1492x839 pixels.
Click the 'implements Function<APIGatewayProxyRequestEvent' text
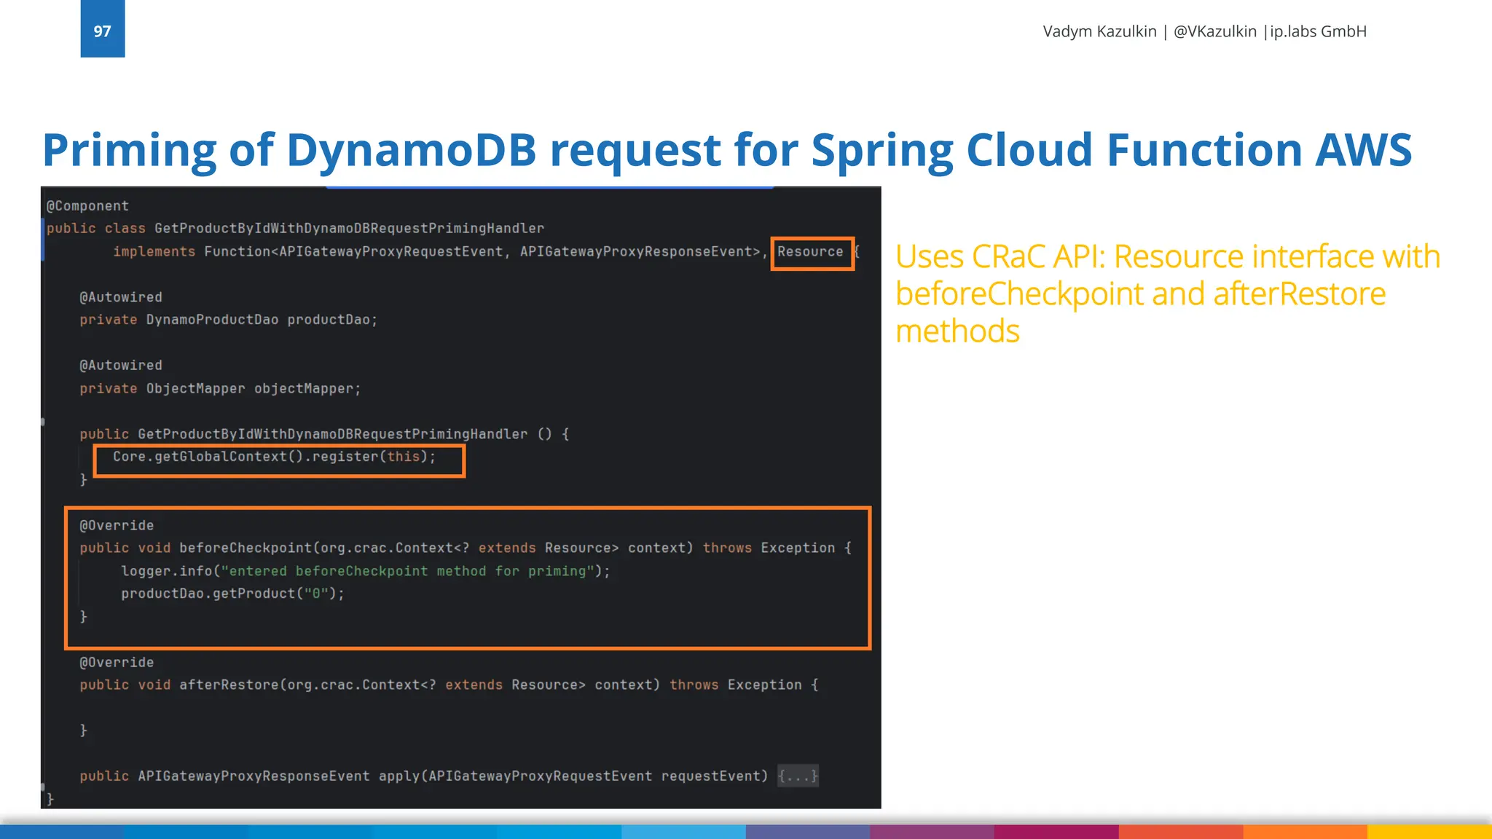(x=308, y=252)
